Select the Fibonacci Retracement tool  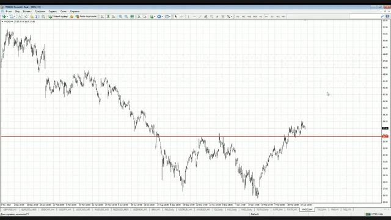pyautogui.click(x=211, y=16)
